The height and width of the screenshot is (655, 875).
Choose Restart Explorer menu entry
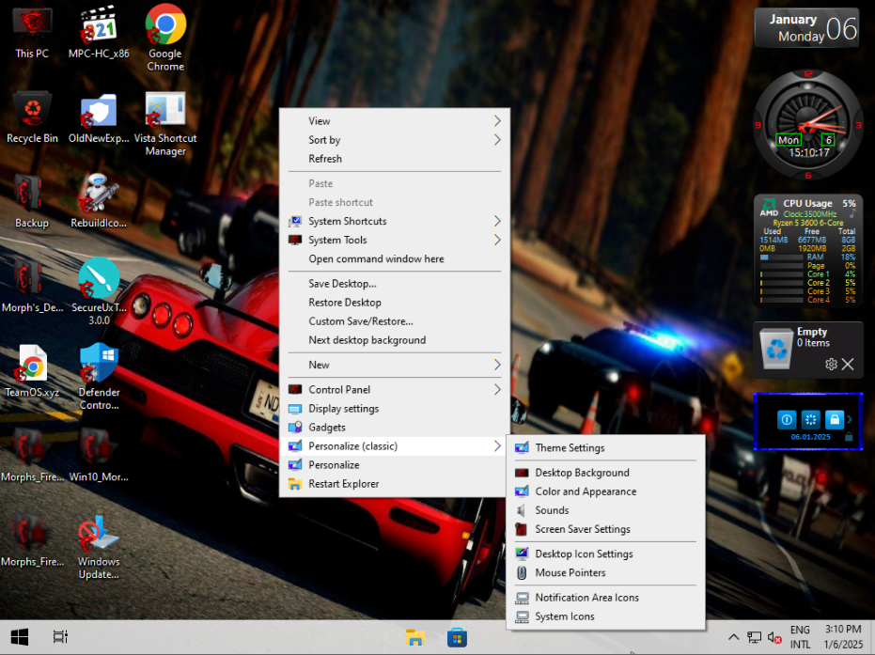pyautogui.click(x=395, y=484)
